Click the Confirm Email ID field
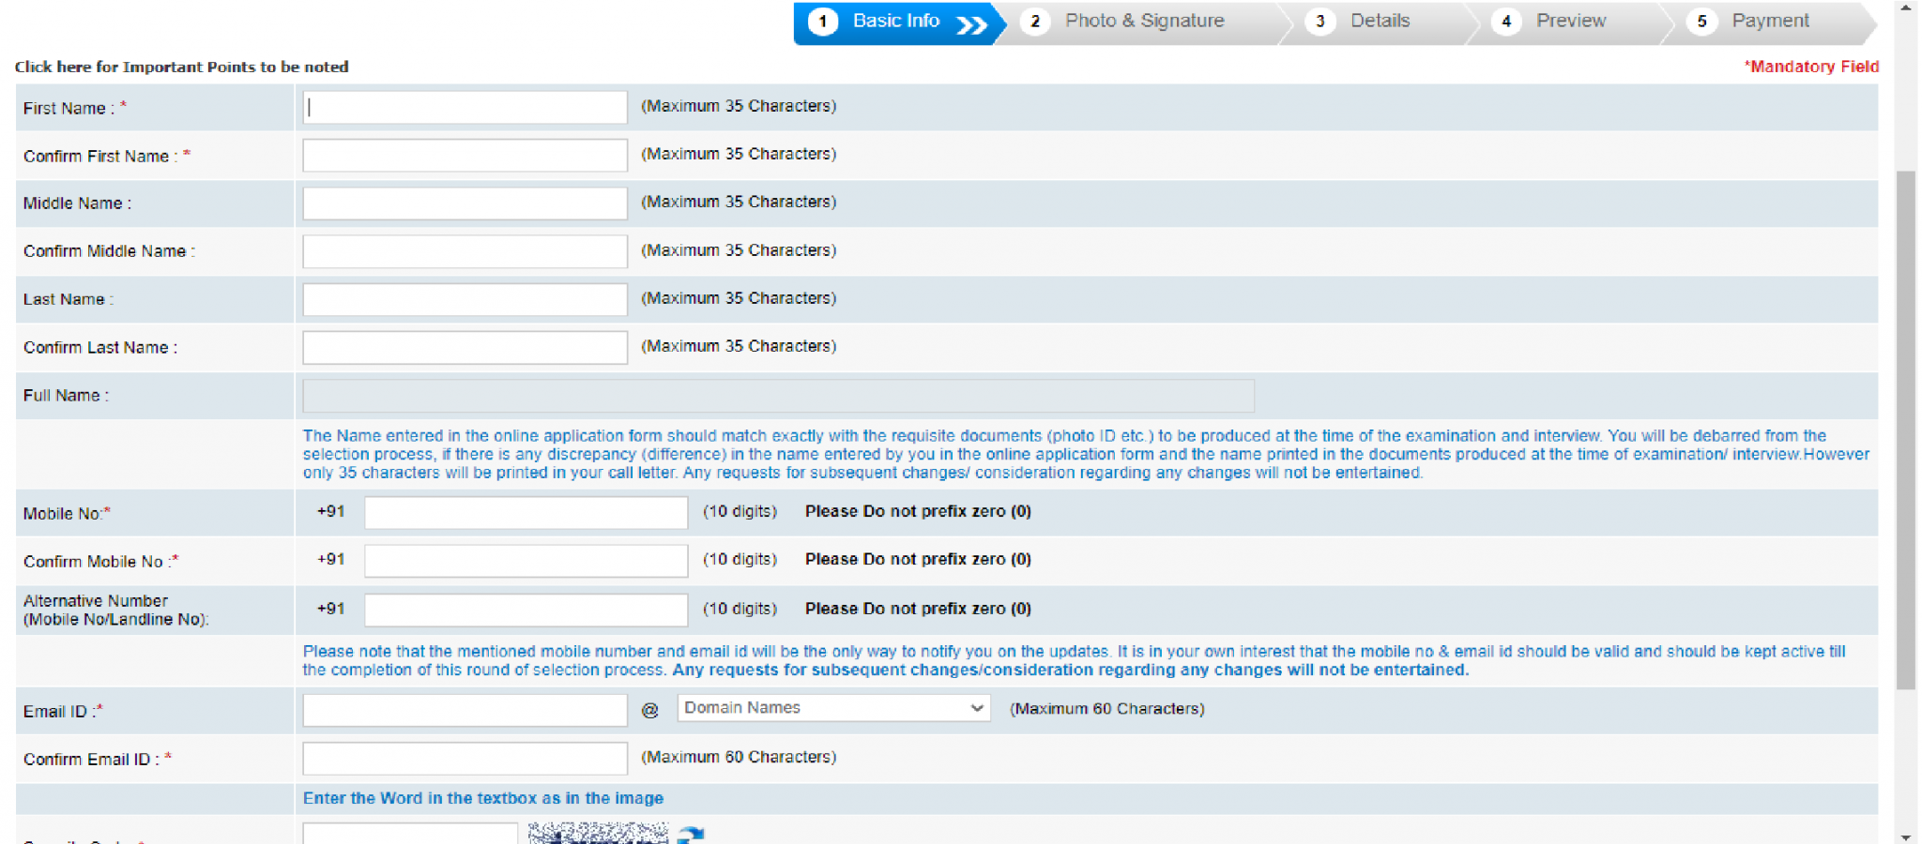 click(x=465, y=759)
